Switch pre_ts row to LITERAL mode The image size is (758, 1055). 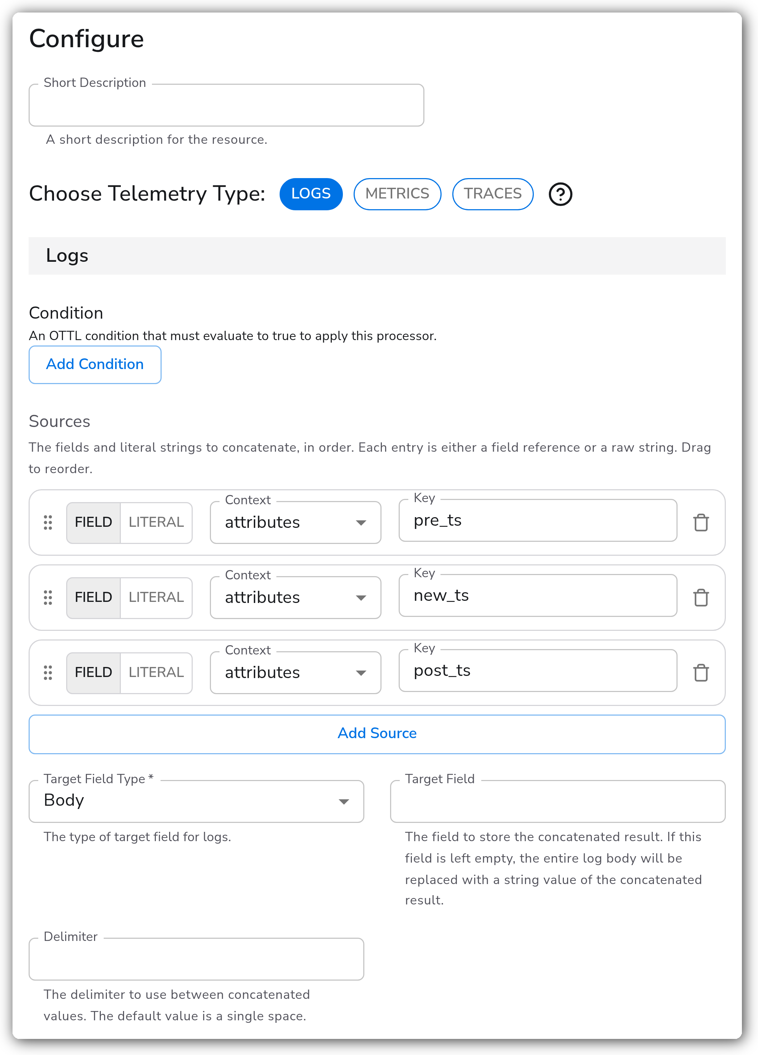pyautogui.click(x=156, y=522)
